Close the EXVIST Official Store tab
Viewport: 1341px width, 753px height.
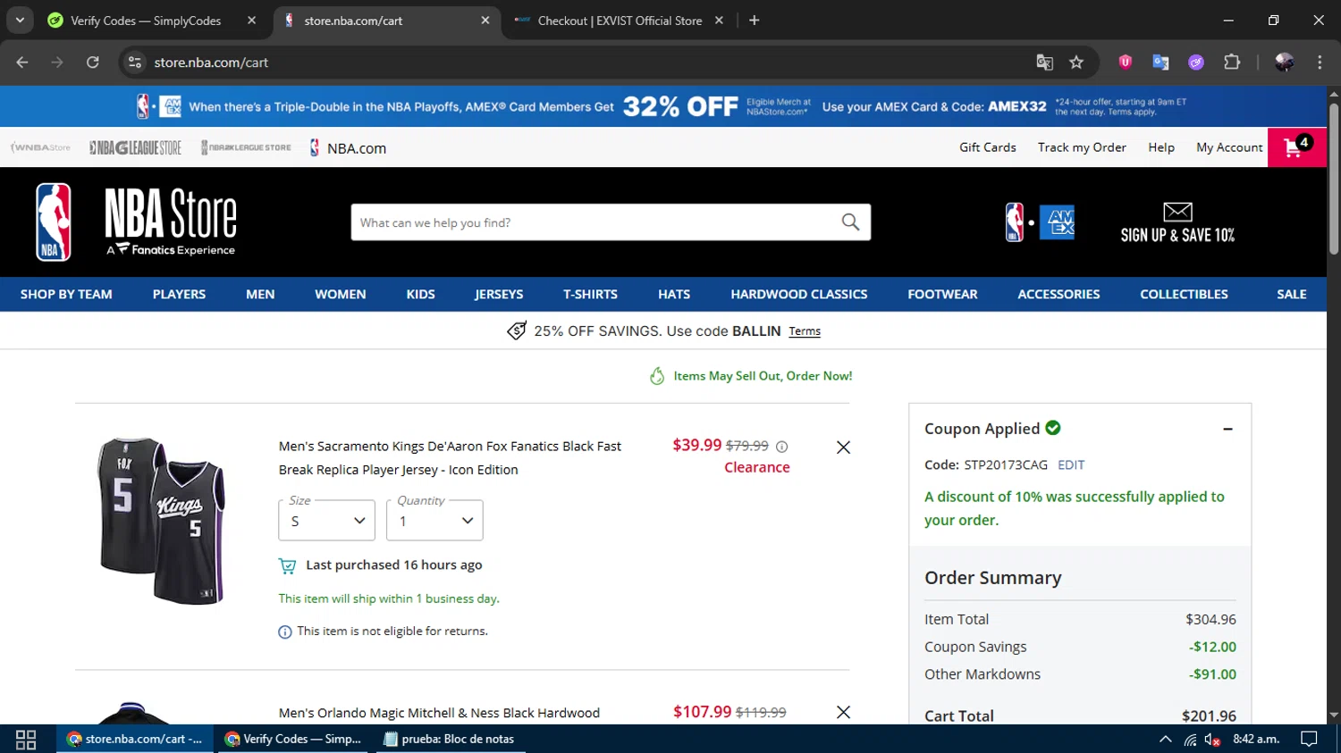(719, 21)
